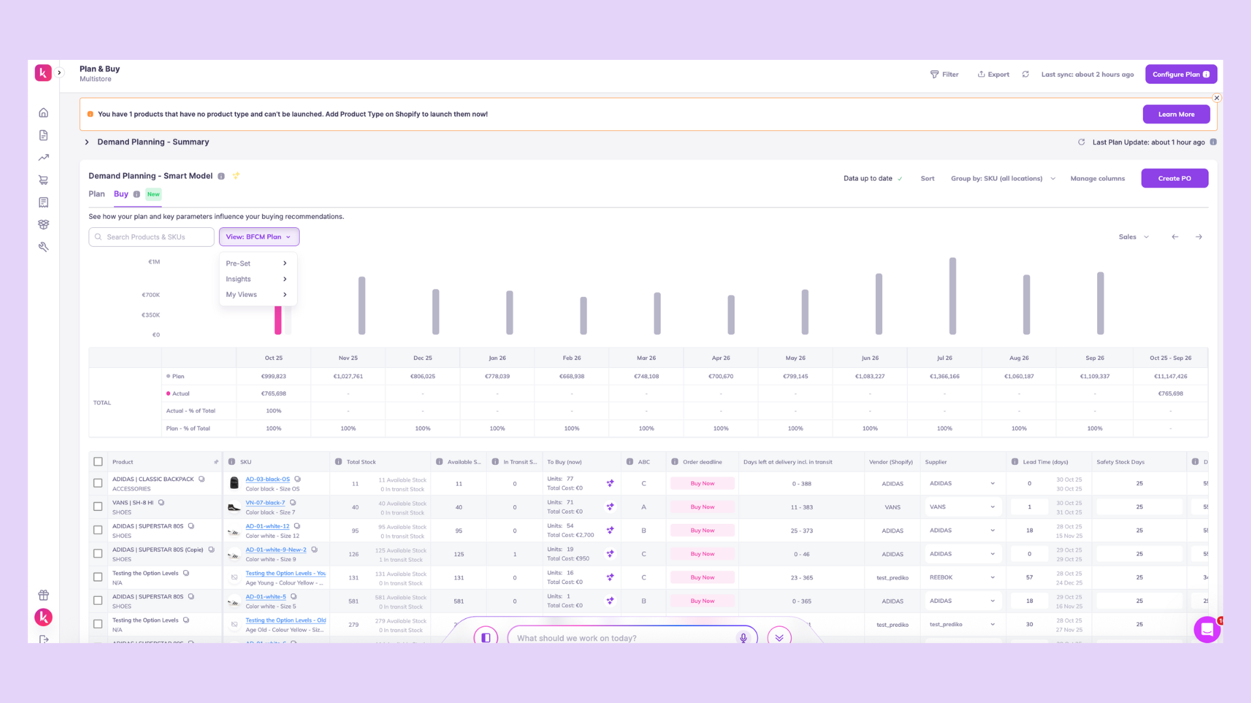Image resolution: width=1251 pixels, height=703 pixels.
Task: Open the gift icon in sidebar
Action: (x=44, y=595)
